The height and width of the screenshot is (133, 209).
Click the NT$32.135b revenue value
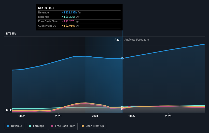[69, 12]
